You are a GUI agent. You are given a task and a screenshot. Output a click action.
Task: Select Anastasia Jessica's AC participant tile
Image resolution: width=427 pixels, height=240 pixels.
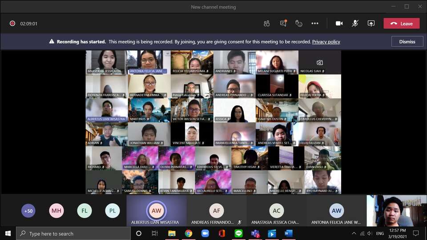tap(276, 211)
